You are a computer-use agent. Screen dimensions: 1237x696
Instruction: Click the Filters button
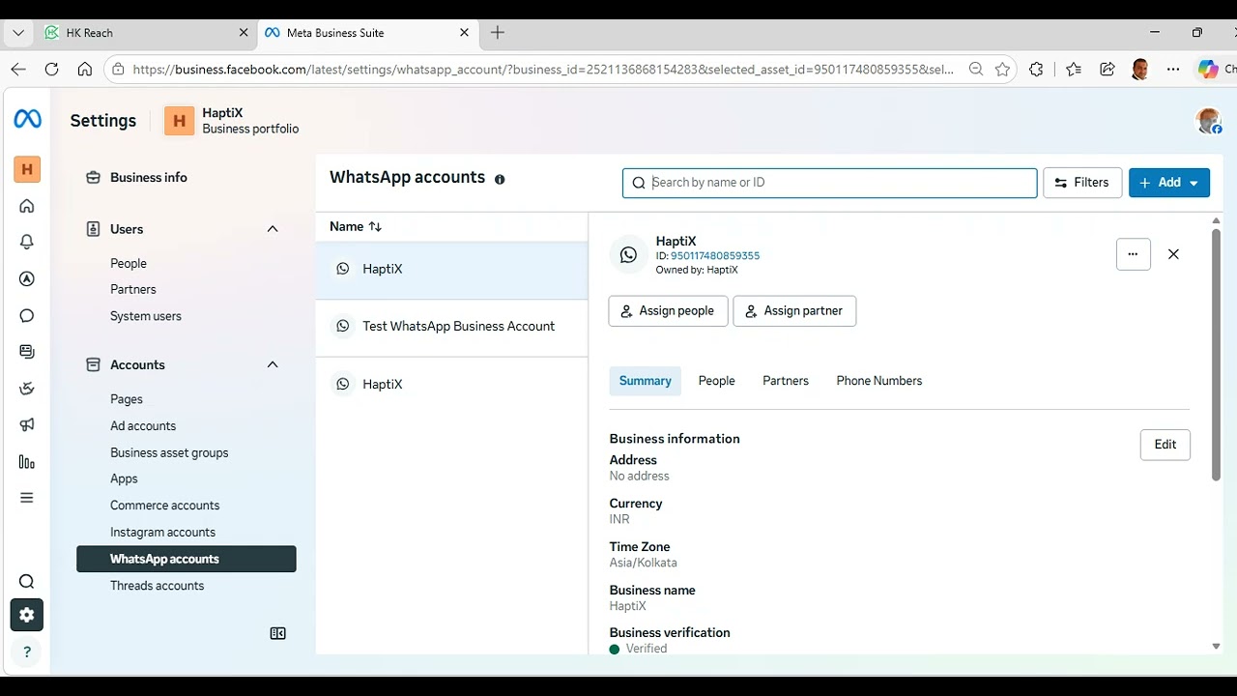pyautogui.click(x=1082, y=183)
